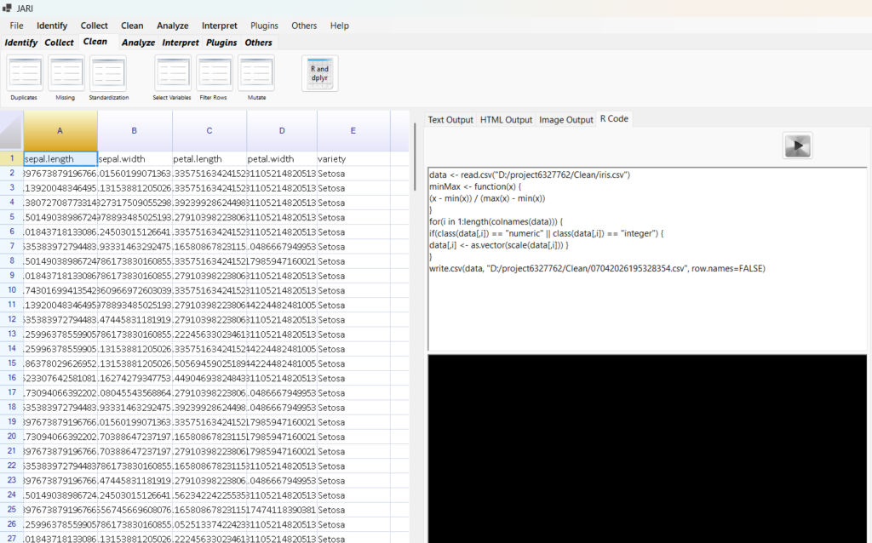
Task: Switch to the HTML Output tab
Action: pos(506,120)
